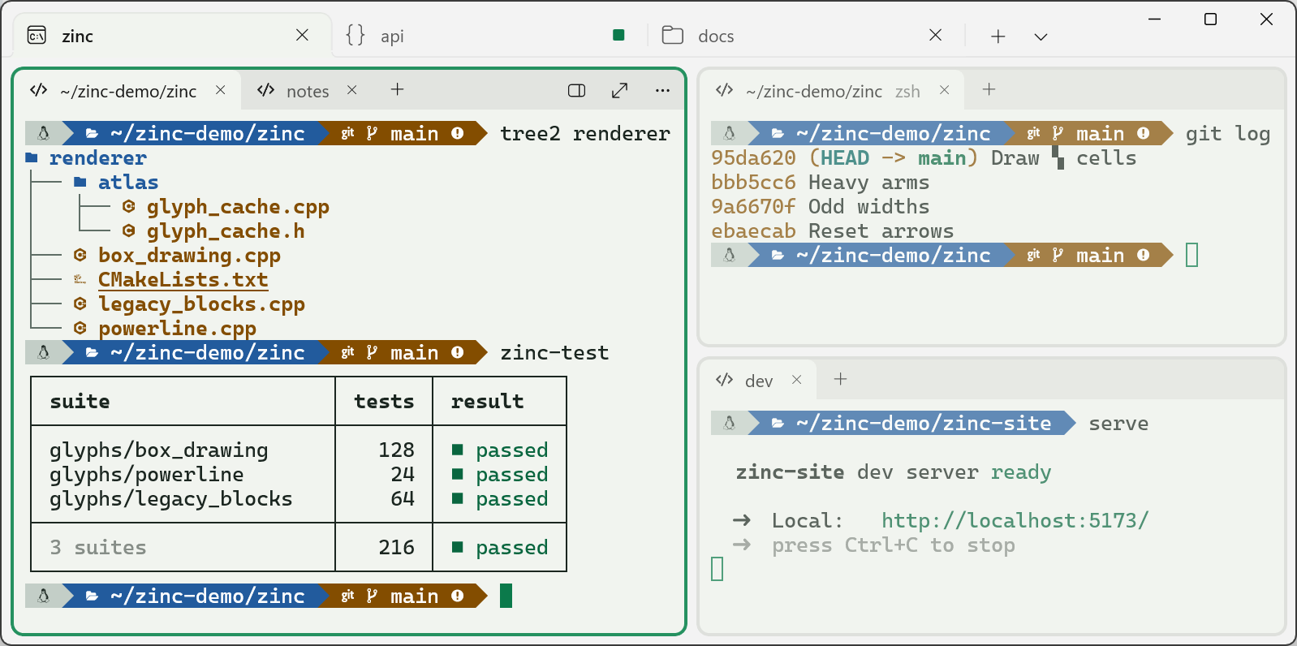Click the glyphs/powerline suite row
The width and height of the screenshot is (1297, 646).
pyautogui.click(x=299, y=475)
